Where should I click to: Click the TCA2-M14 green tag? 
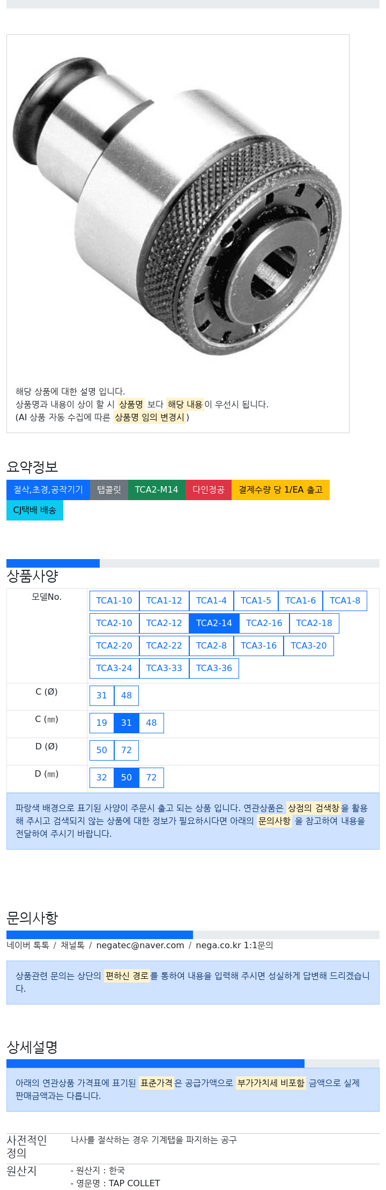click(157, 490)
